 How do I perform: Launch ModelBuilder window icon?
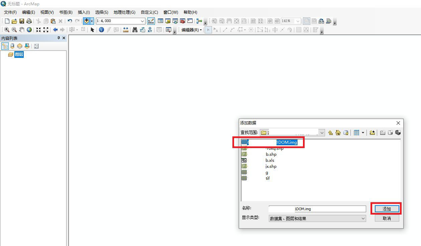[x=199, y=21]
